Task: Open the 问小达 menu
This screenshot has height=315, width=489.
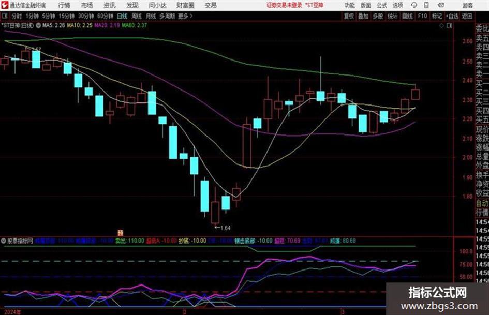Action: tap(157, 5)
